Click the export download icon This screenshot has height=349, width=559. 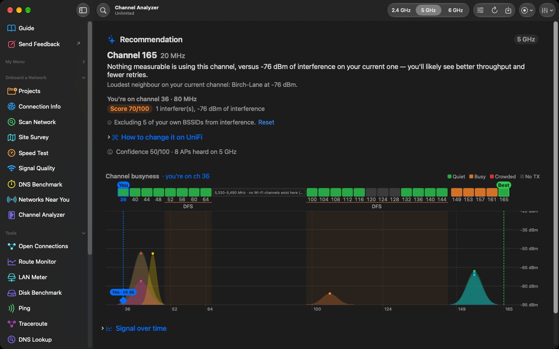click(x=508, y=10)
